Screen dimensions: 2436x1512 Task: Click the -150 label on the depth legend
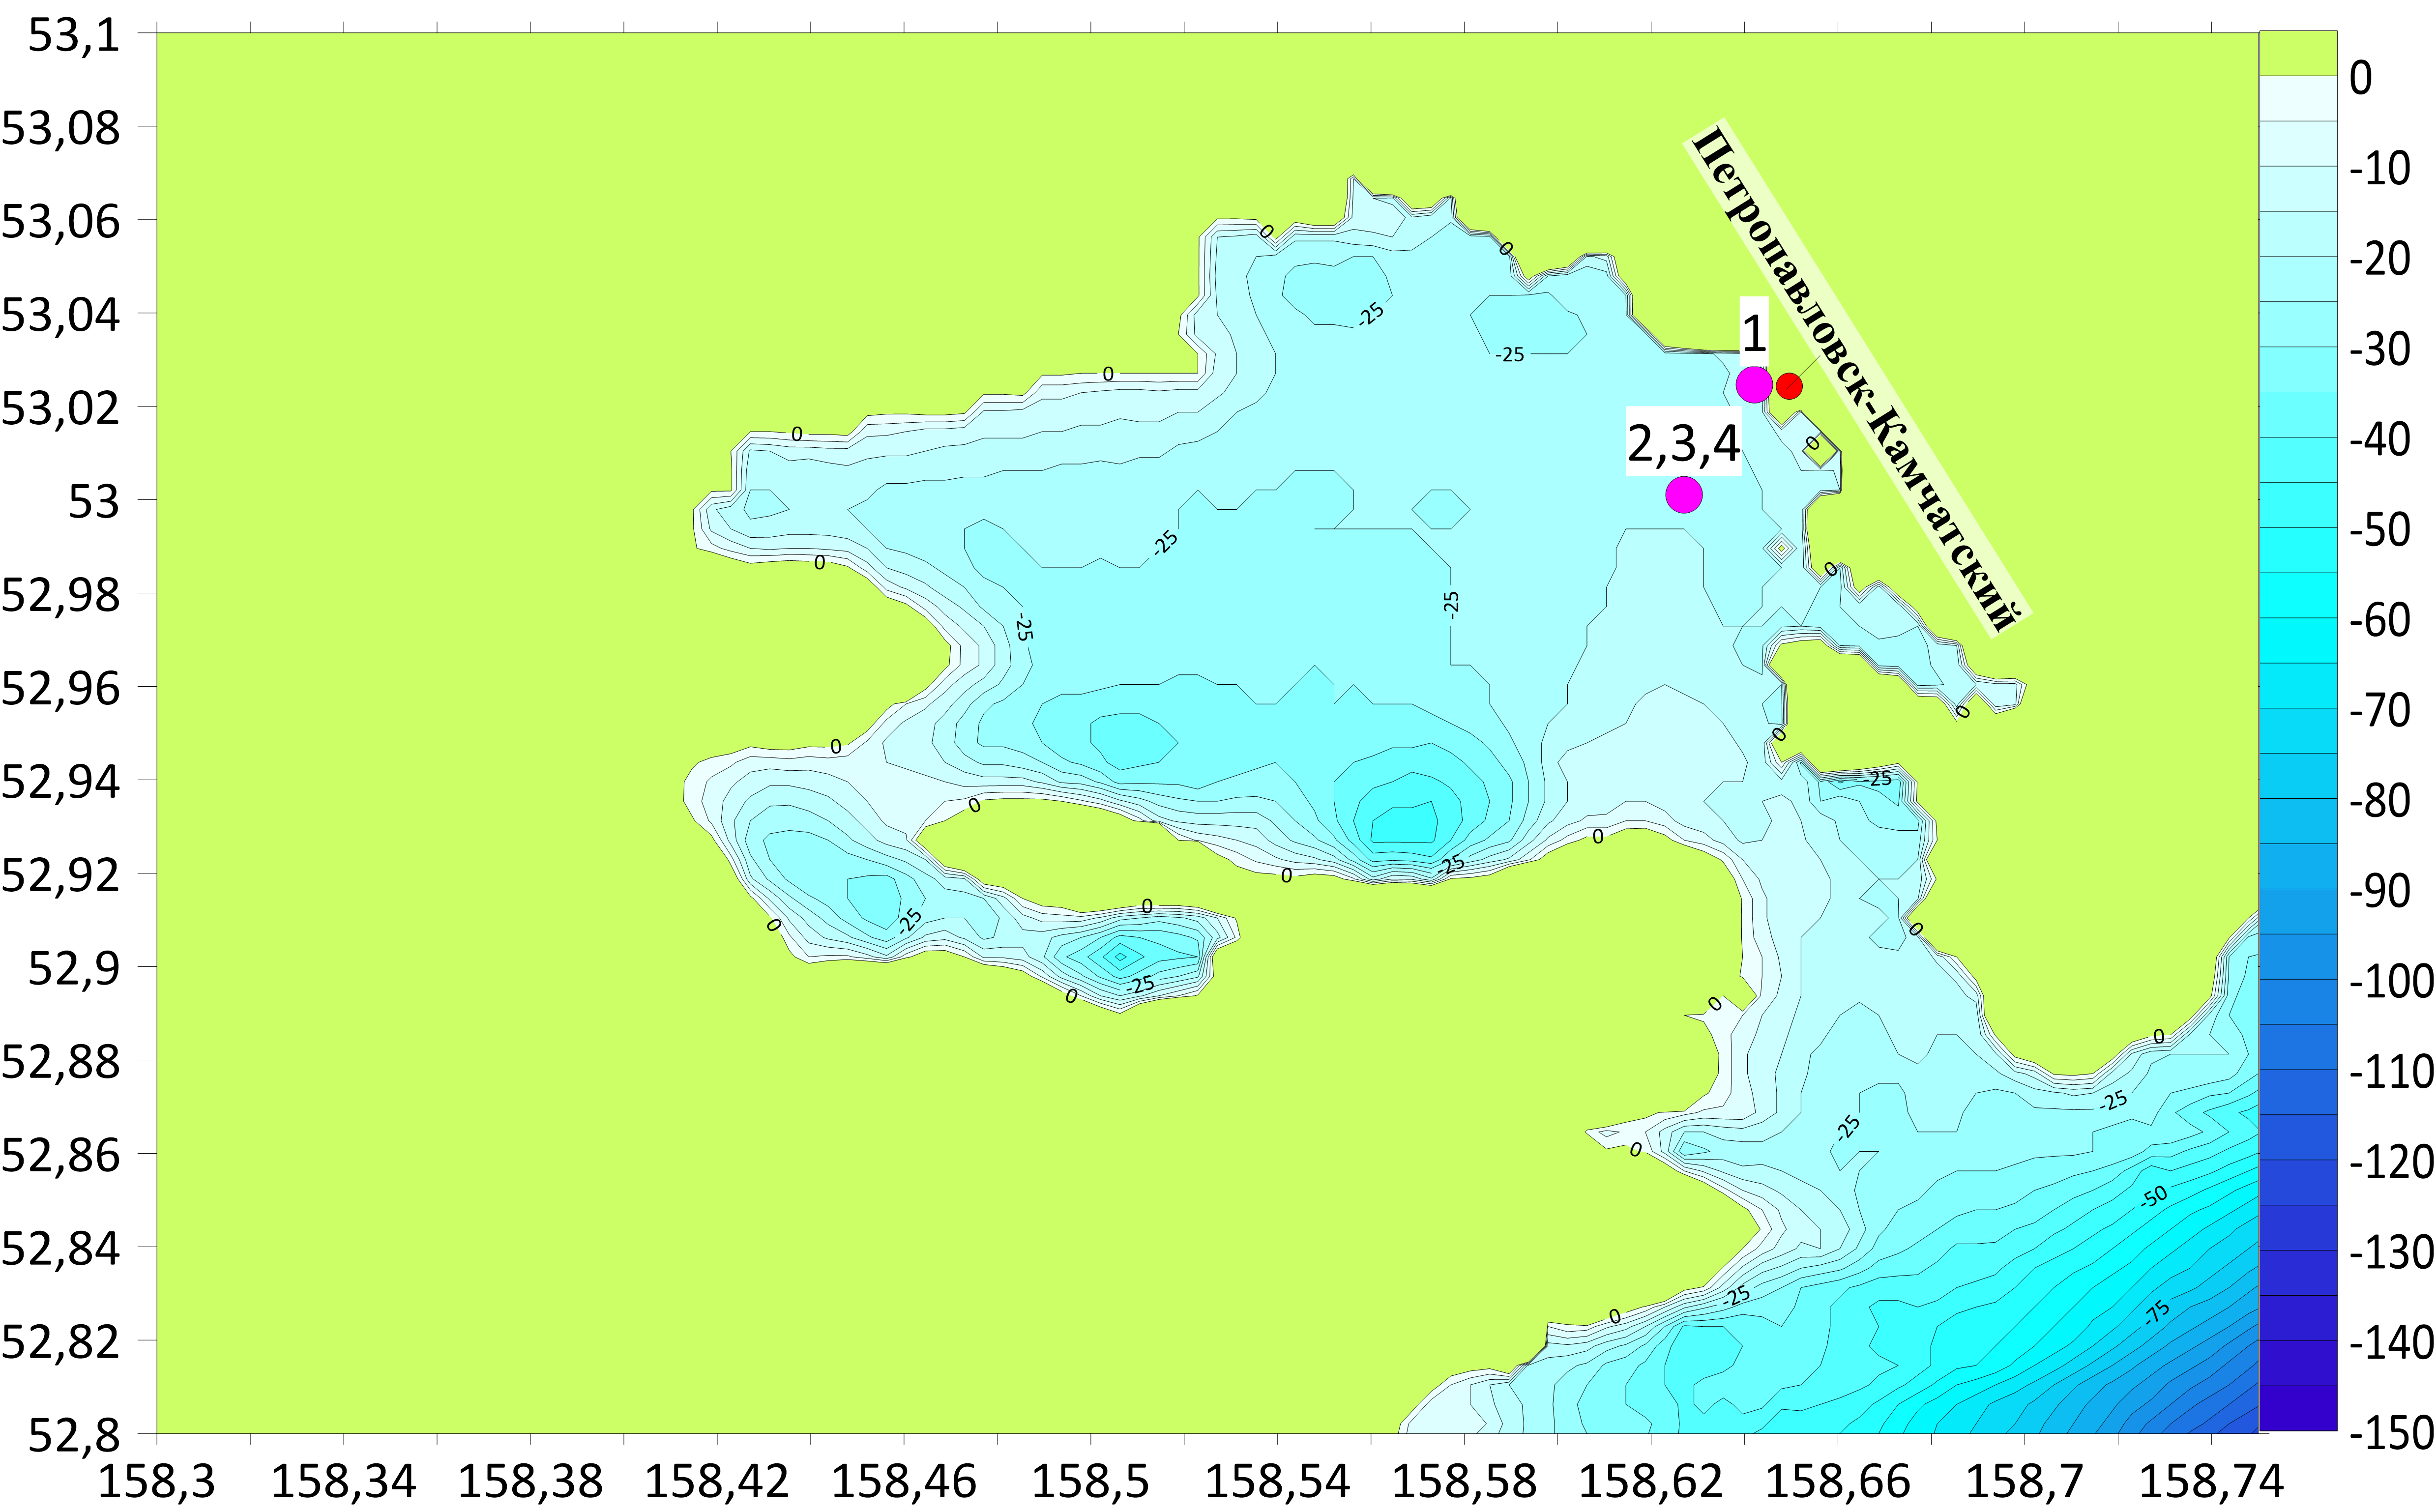pyautogui.click(x=2390, y=1433)
